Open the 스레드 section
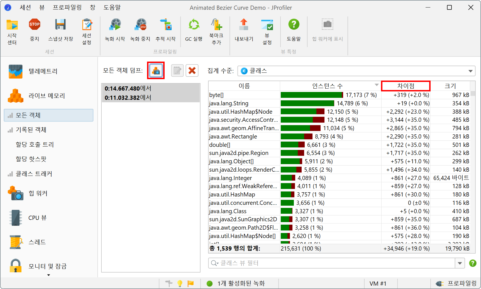 [28, 242]
